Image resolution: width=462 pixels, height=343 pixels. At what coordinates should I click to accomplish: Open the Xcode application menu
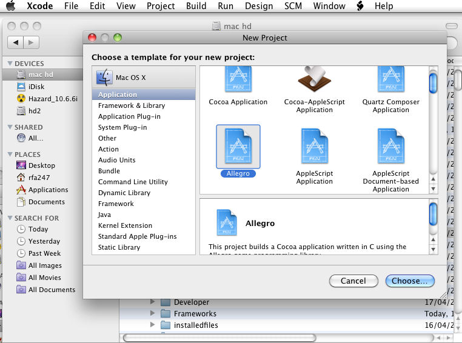40,5
